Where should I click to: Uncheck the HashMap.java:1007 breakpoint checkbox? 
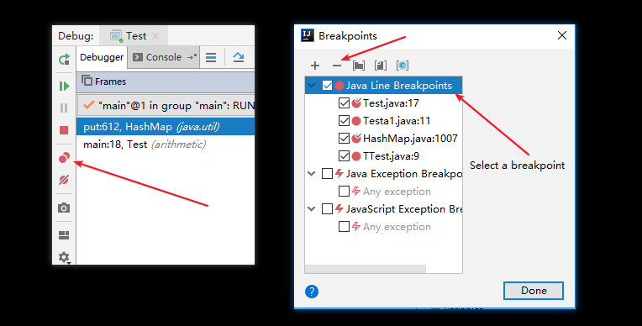pos(344,139)
